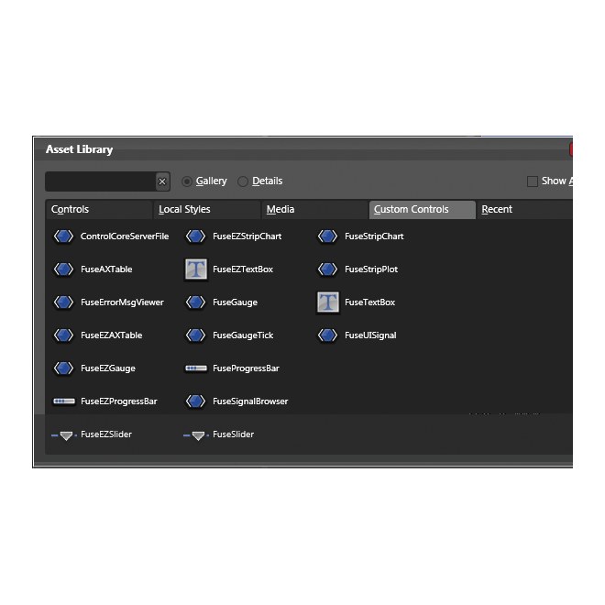Click the FuseEZGauge icon

[x=63, y=368]
